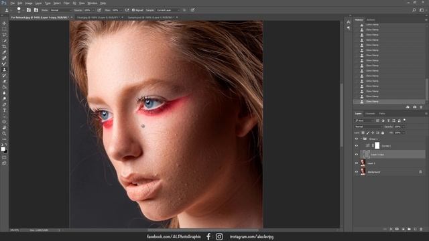Viewport: 429px width, 241px height.
Task: Select the Brush tool
Action: (x=4, y=64)
